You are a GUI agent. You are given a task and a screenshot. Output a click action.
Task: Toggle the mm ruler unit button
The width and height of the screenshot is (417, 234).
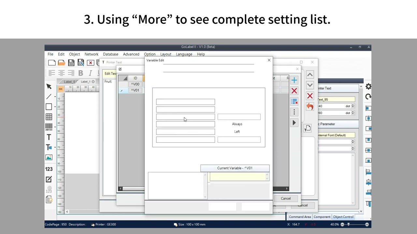[60, 89]
